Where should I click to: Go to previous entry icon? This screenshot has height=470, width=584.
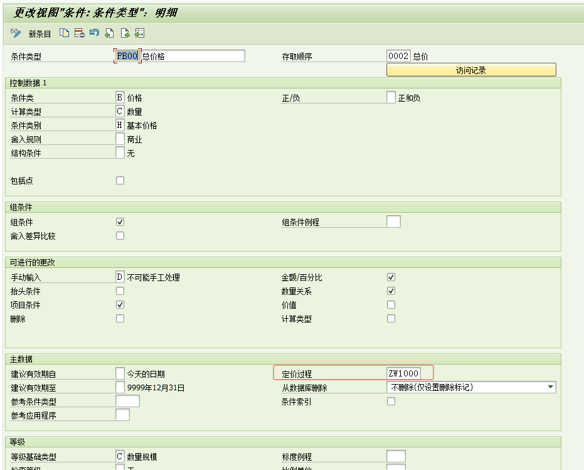[x=109, y=33]
